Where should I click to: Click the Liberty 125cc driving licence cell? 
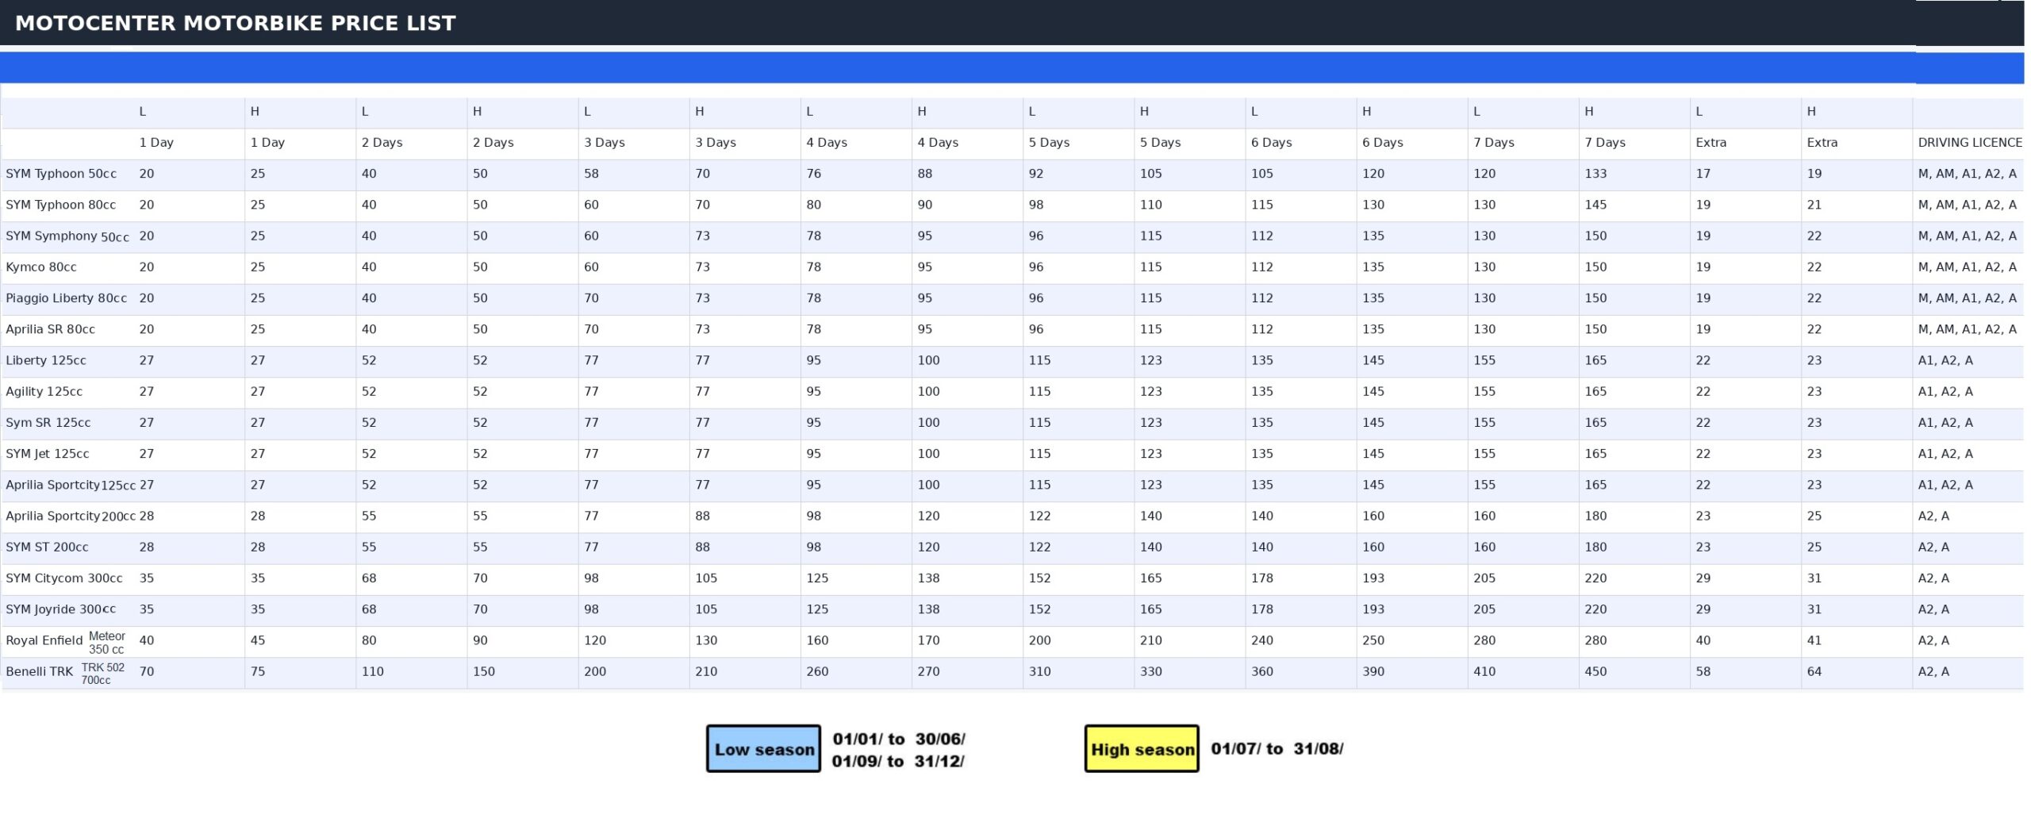[x=1945, y=360]
